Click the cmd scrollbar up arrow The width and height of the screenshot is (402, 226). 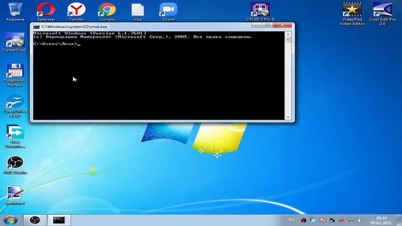click(288, 34)
